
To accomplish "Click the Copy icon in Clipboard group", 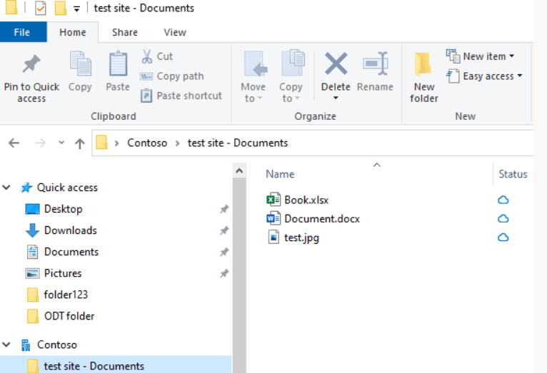I will click(x=80, y=63).
